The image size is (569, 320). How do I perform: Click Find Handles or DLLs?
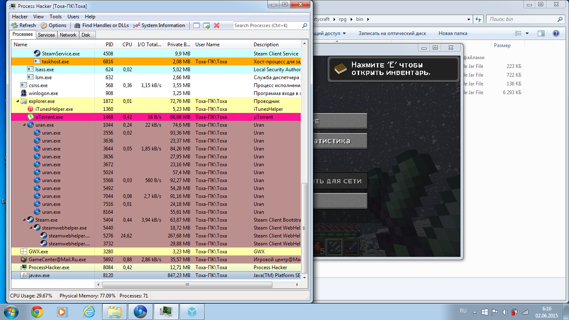click(101, 25)
